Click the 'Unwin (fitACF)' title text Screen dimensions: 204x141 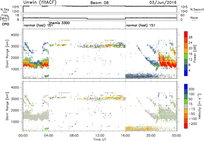click(x=40, y=2)
